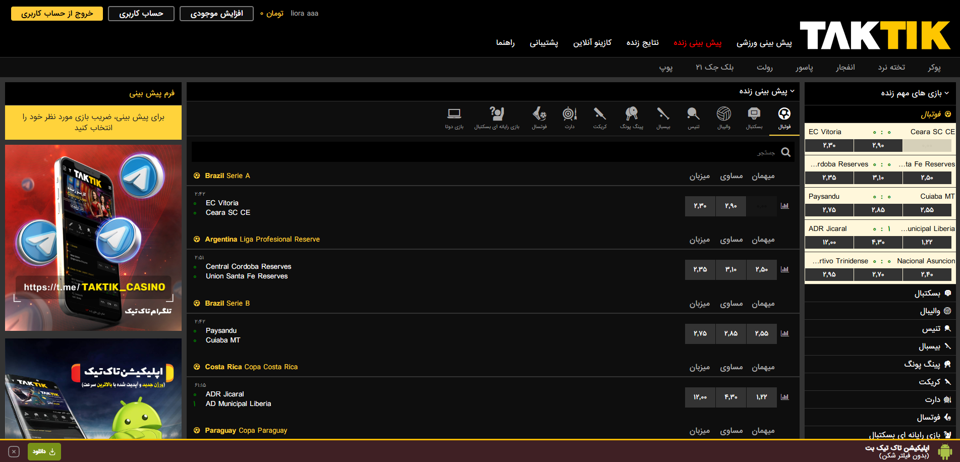Click the خروج از حساب کاربری button

point(57,14)
